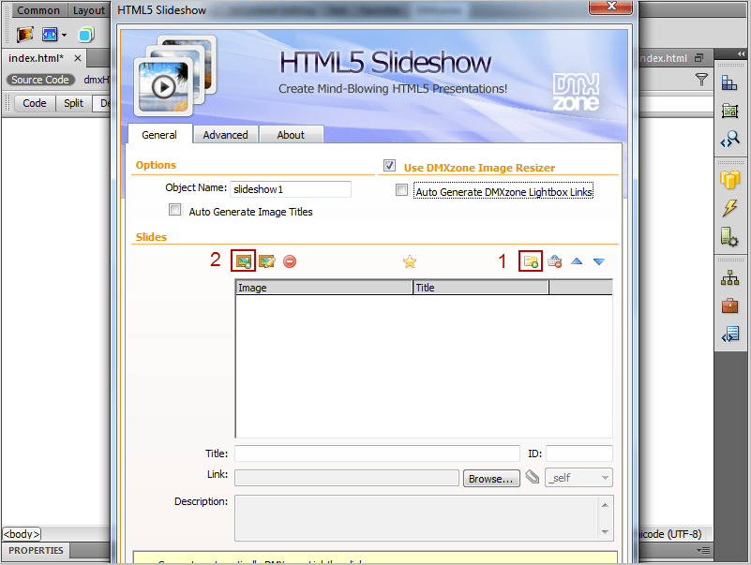Image resolution: width=751 pixels, height=565 pixels.
Task: Mark a slide as featured with the star icon
Action: click(x=410, y=261)
